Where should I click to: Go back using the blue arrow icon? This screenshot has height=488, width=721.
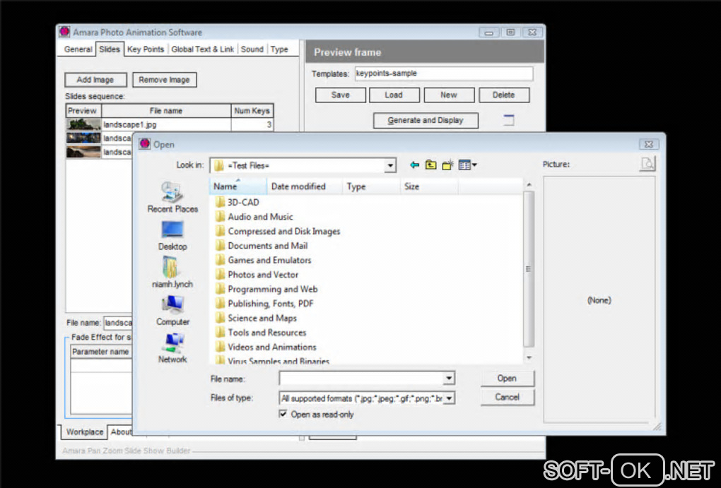click(x=415, y=165)
